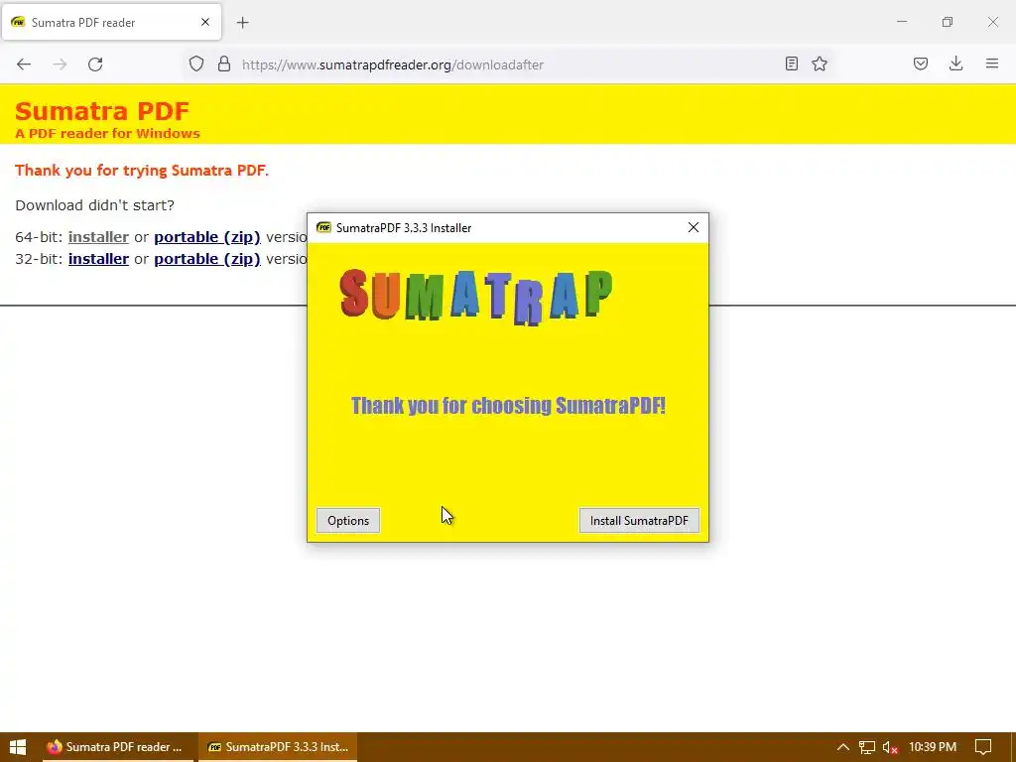Open Firefox application hamburger menu
The height and width of the screenshot is (762, 1016).
click(x=992, y=63)
